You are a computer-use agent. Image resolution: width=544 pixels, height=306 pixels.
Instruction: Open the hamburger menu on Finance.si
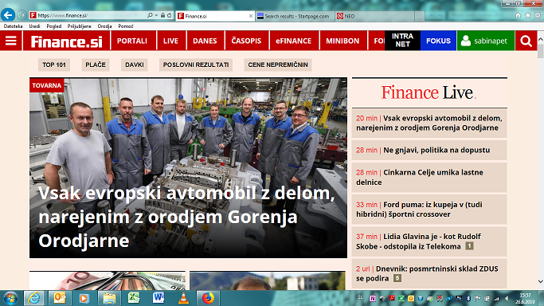pos(11,41)
